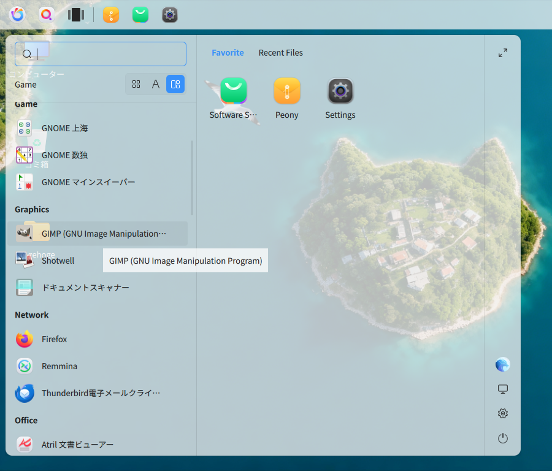Viewport: 552px width, 471px height.
Task: Open the Remmina remote desktop app
Action: tap(98, 366)
